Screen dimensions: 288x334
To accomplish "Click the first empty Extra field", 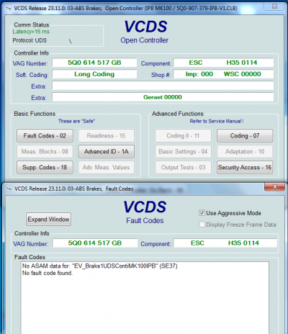I will pyautogui.click(x=163, y=86).
